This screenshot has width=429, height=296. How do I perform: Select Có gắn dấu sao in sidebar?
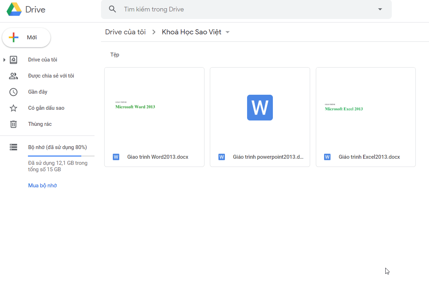point(46,108)
